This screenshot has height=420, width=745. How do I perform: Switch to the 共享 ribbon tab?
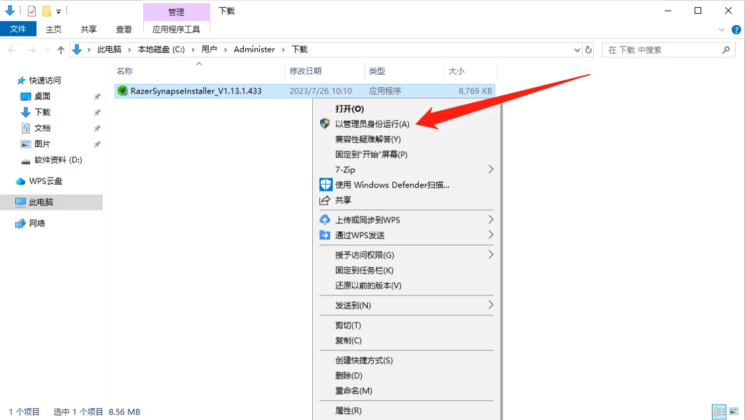point(88,29)
